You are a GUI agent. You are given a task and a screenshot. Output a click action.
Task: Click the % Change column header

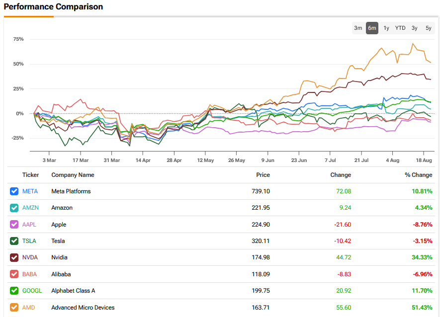(x=419, y=175)
